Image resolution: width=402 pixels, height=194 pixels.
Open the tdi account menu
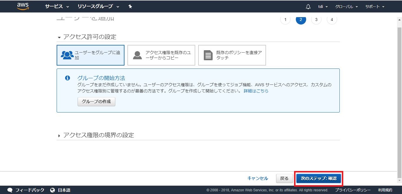click(323, 6)
